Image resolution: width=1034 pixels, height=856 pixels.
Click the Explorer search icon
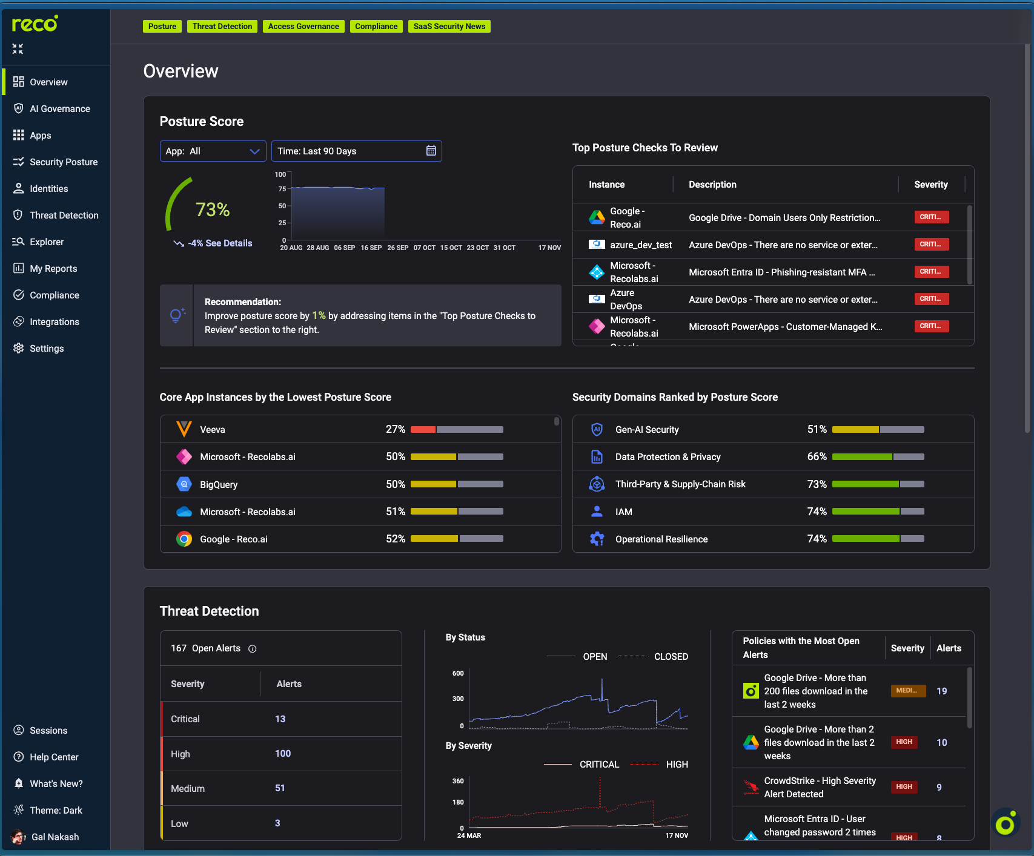click(19, 242)
